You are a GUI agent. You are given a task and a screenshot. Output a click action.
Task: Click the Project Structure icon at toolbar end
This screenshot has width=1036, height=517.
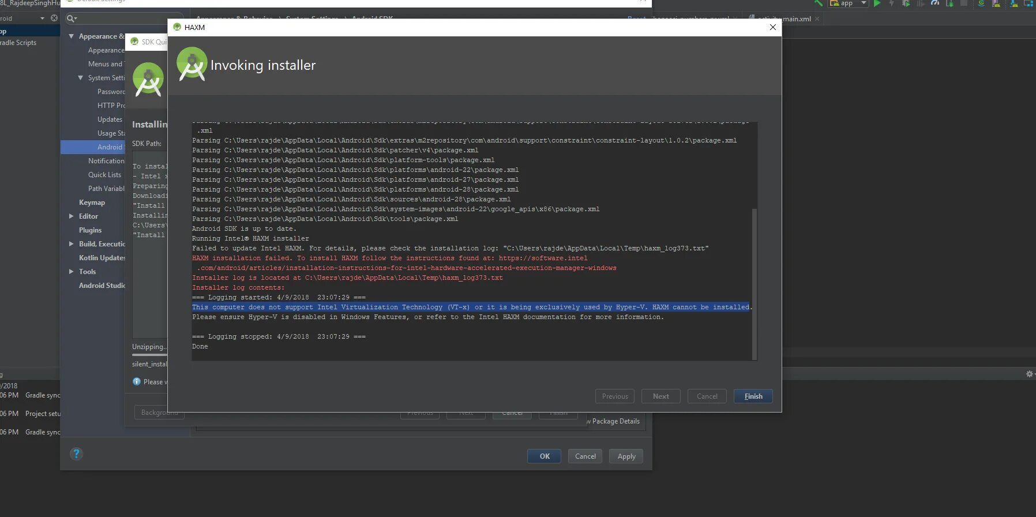coord(1029,3)
